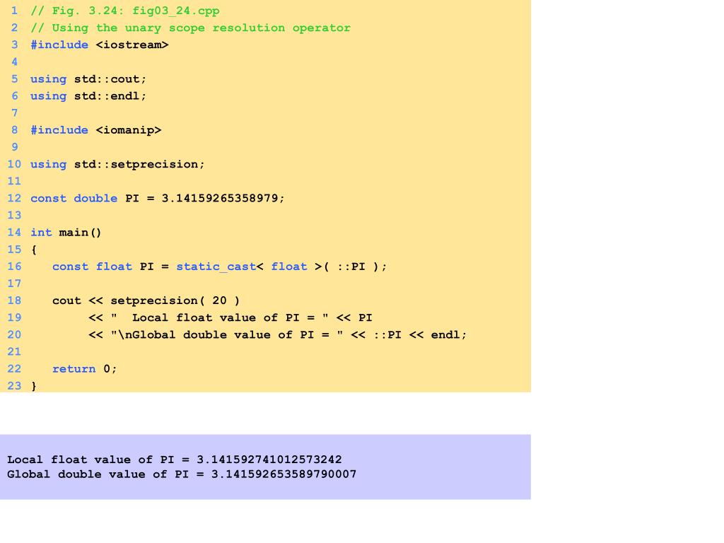Click line number 20

tap(14, 334)
